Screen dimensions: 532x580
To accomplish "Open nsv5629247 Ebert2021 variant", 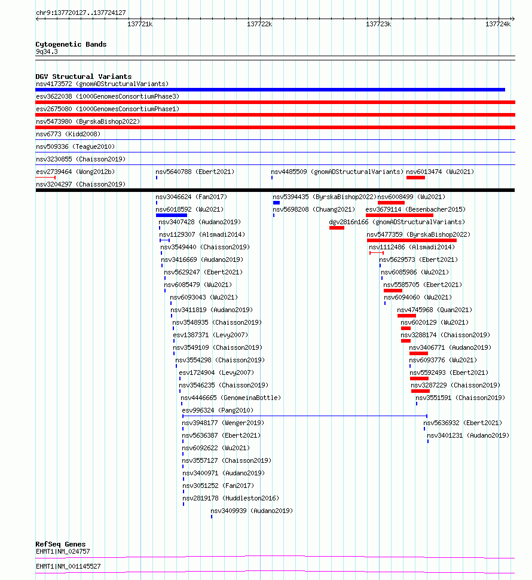I will tap(203, 273).
